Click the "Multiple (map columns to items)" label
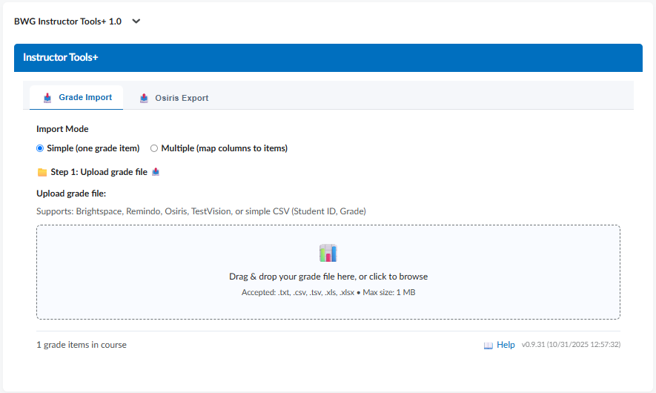Viewport: 656px width, 393px height. point(224,148)
